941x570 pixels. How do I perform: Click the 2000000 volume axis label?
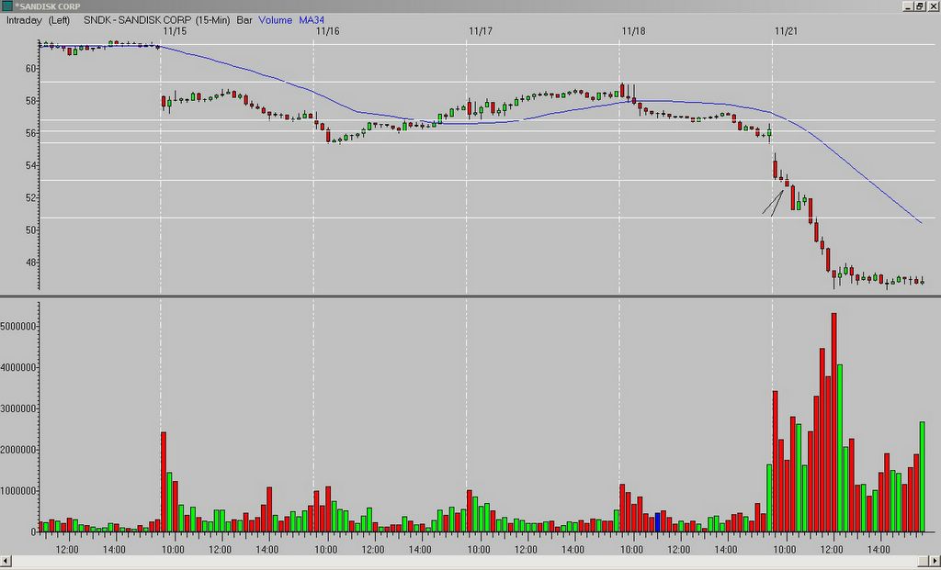click(x=19, y=450)
